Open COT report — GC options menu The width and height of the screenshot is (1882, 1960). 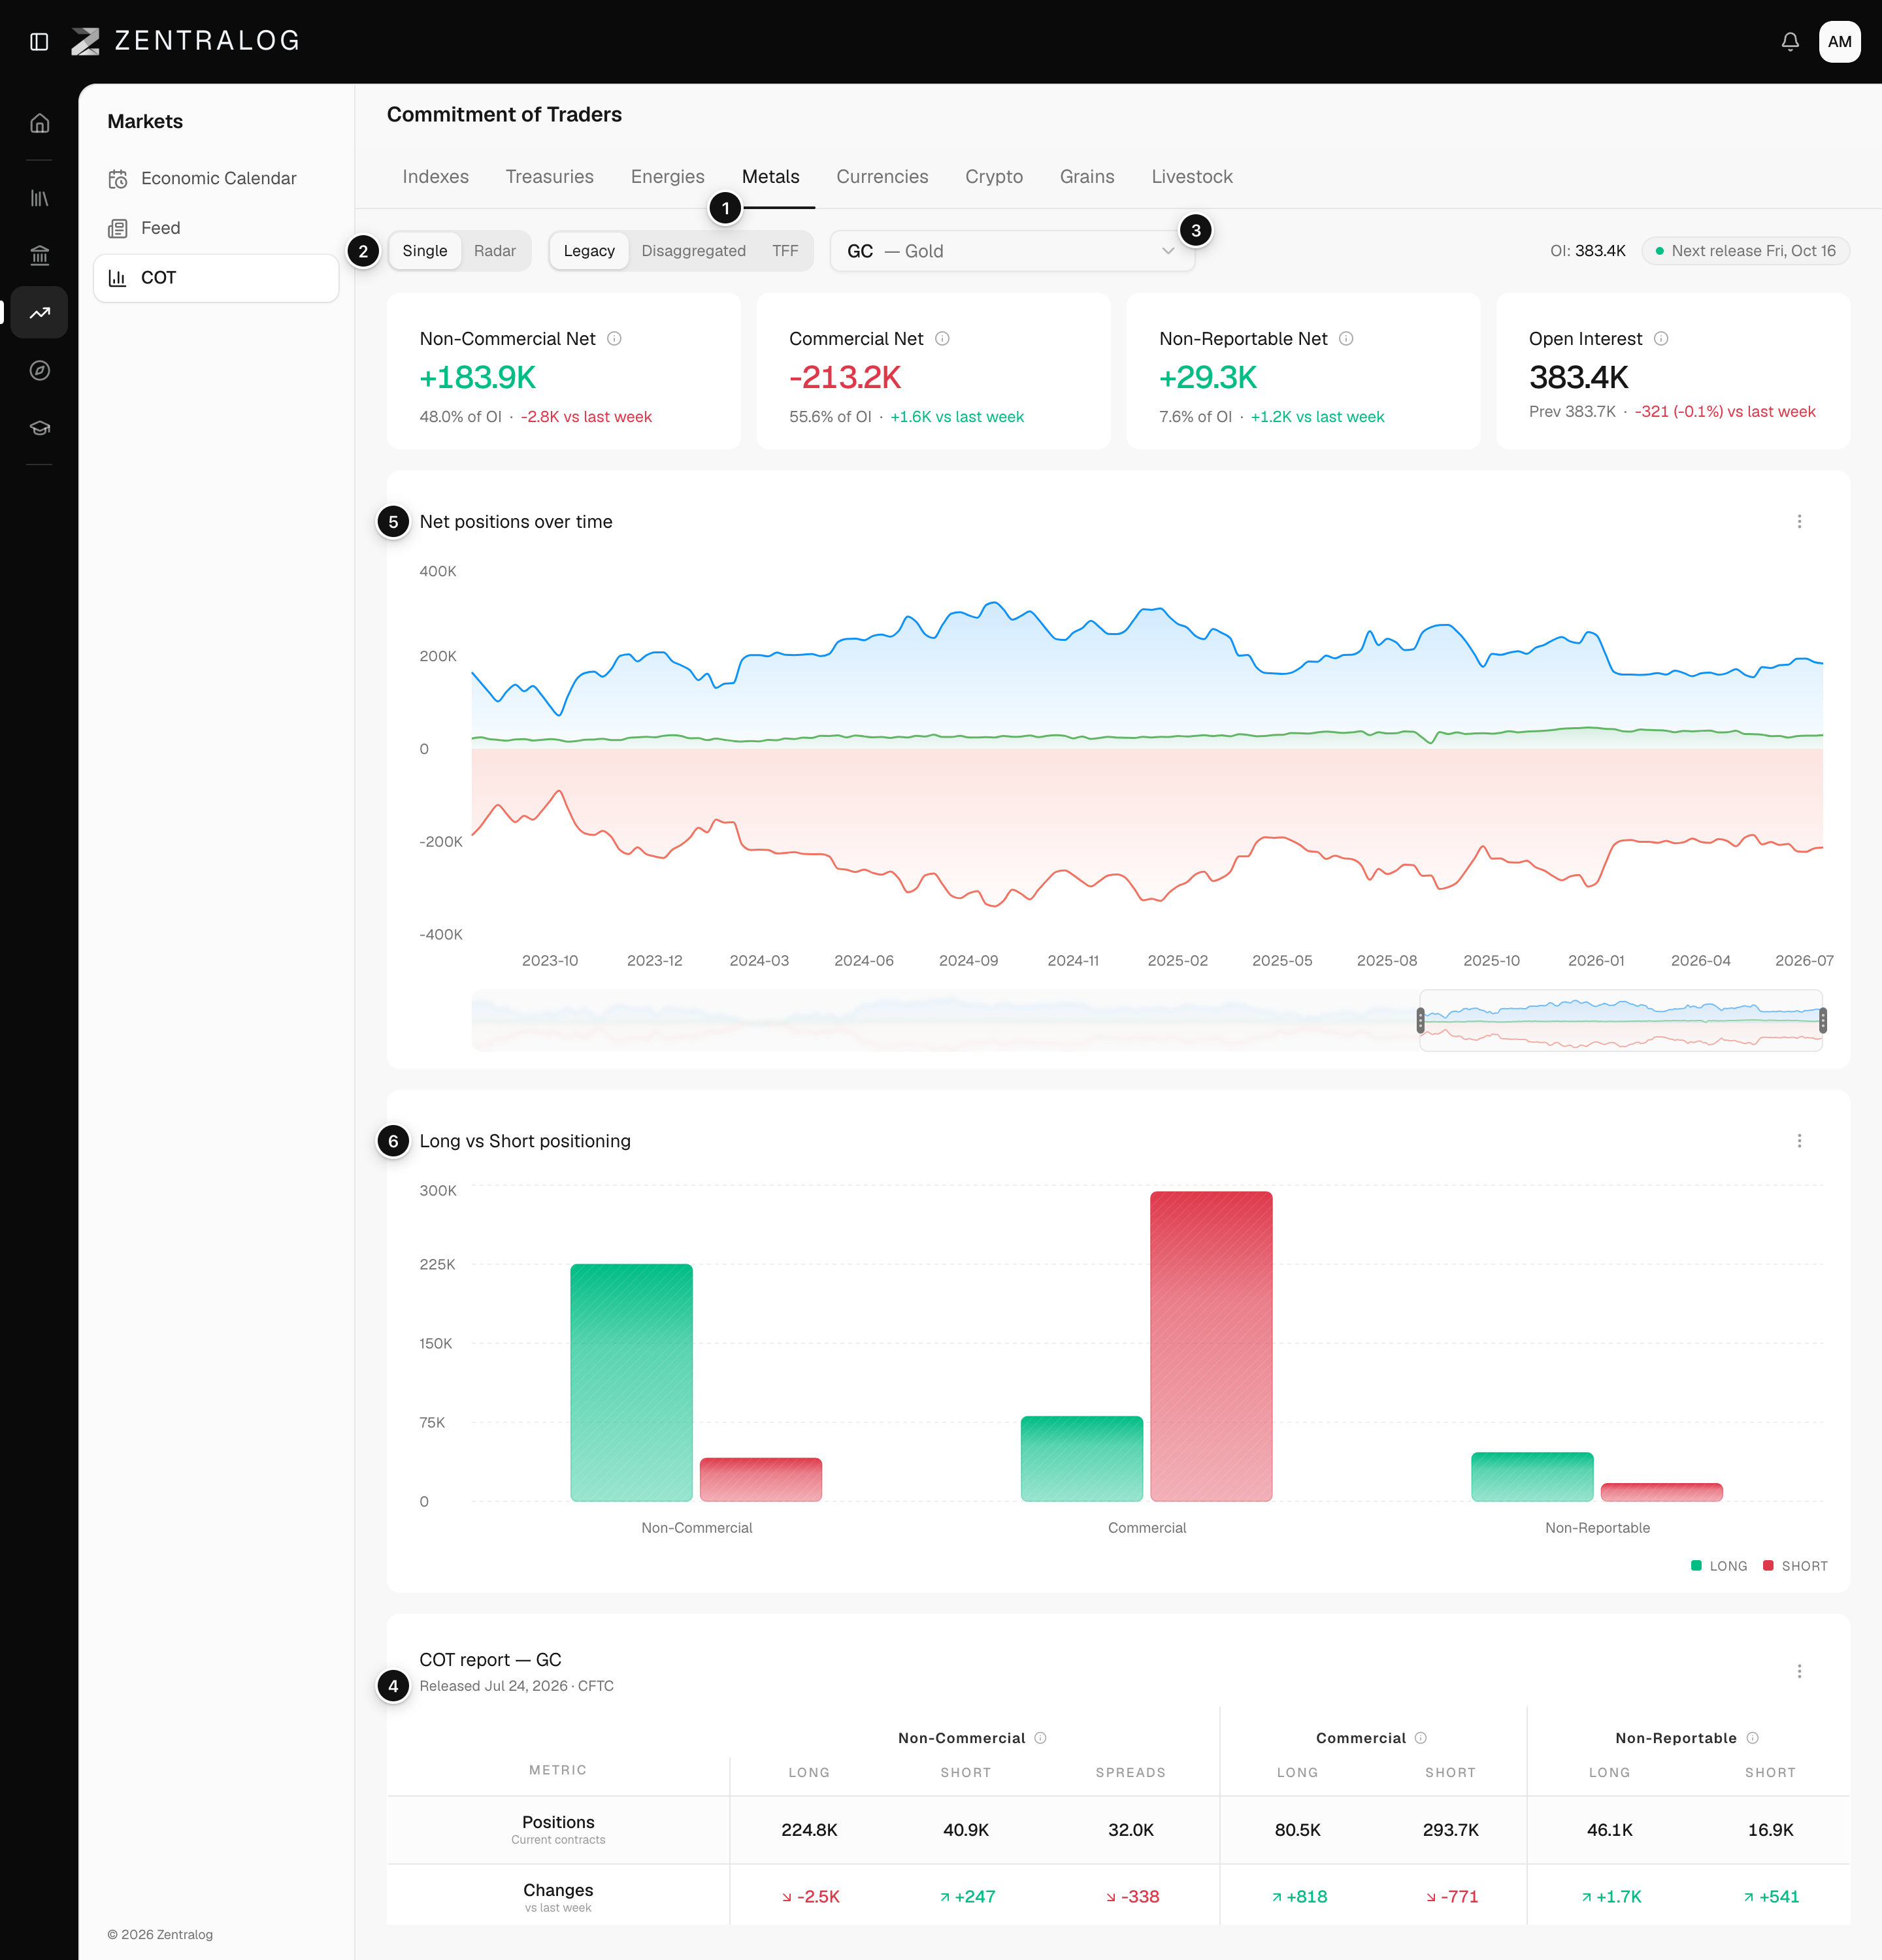(x=1799, y=1671)
